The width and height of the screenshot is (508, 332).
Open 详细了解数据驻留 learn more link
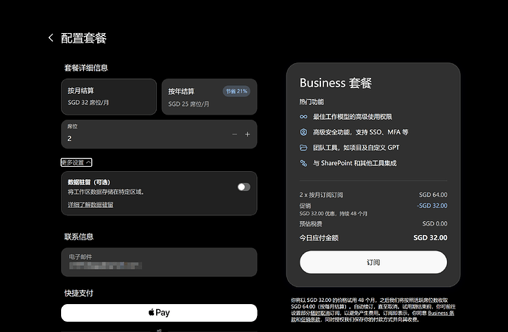tap(91, 205)
